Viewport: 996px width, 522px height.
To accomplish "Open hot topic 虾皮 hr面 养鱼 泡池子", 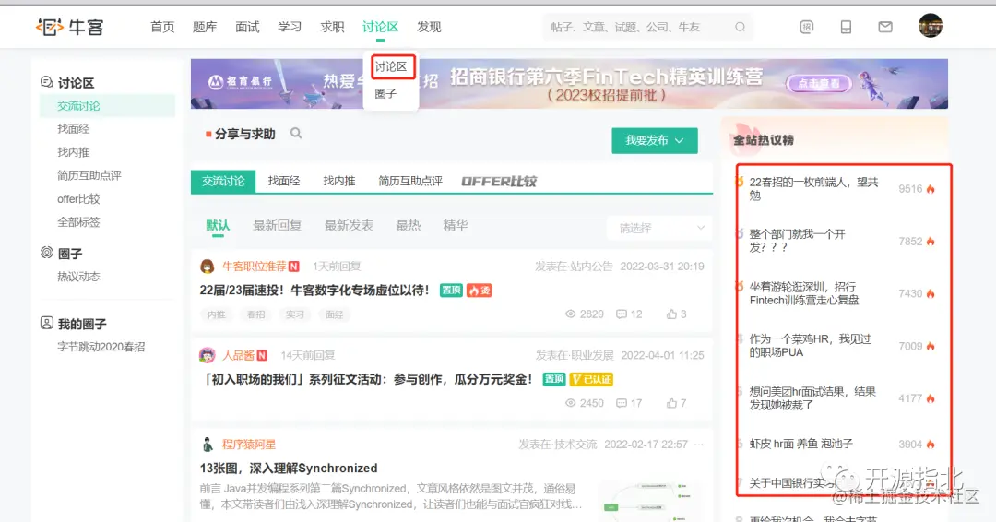I will [801, 444].
